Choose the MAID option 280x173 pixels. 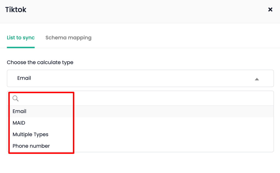point(19,123)
